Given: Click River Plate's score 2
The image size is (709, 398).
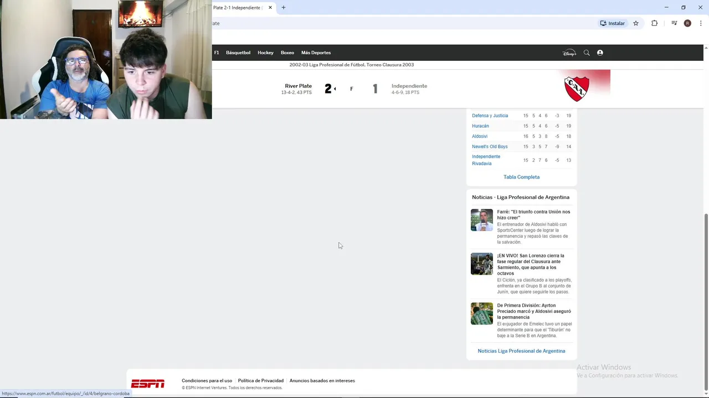Looking at the screenshot, I should click(328, 89).
